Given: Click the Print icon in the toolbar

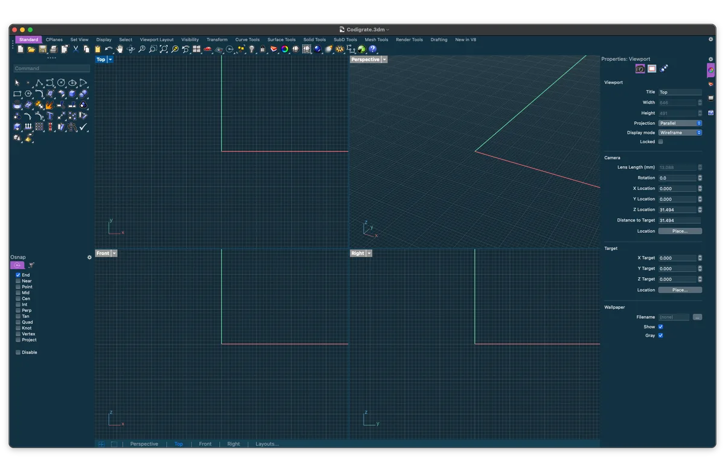Looking at the screenshot, I should click(54, 49).
